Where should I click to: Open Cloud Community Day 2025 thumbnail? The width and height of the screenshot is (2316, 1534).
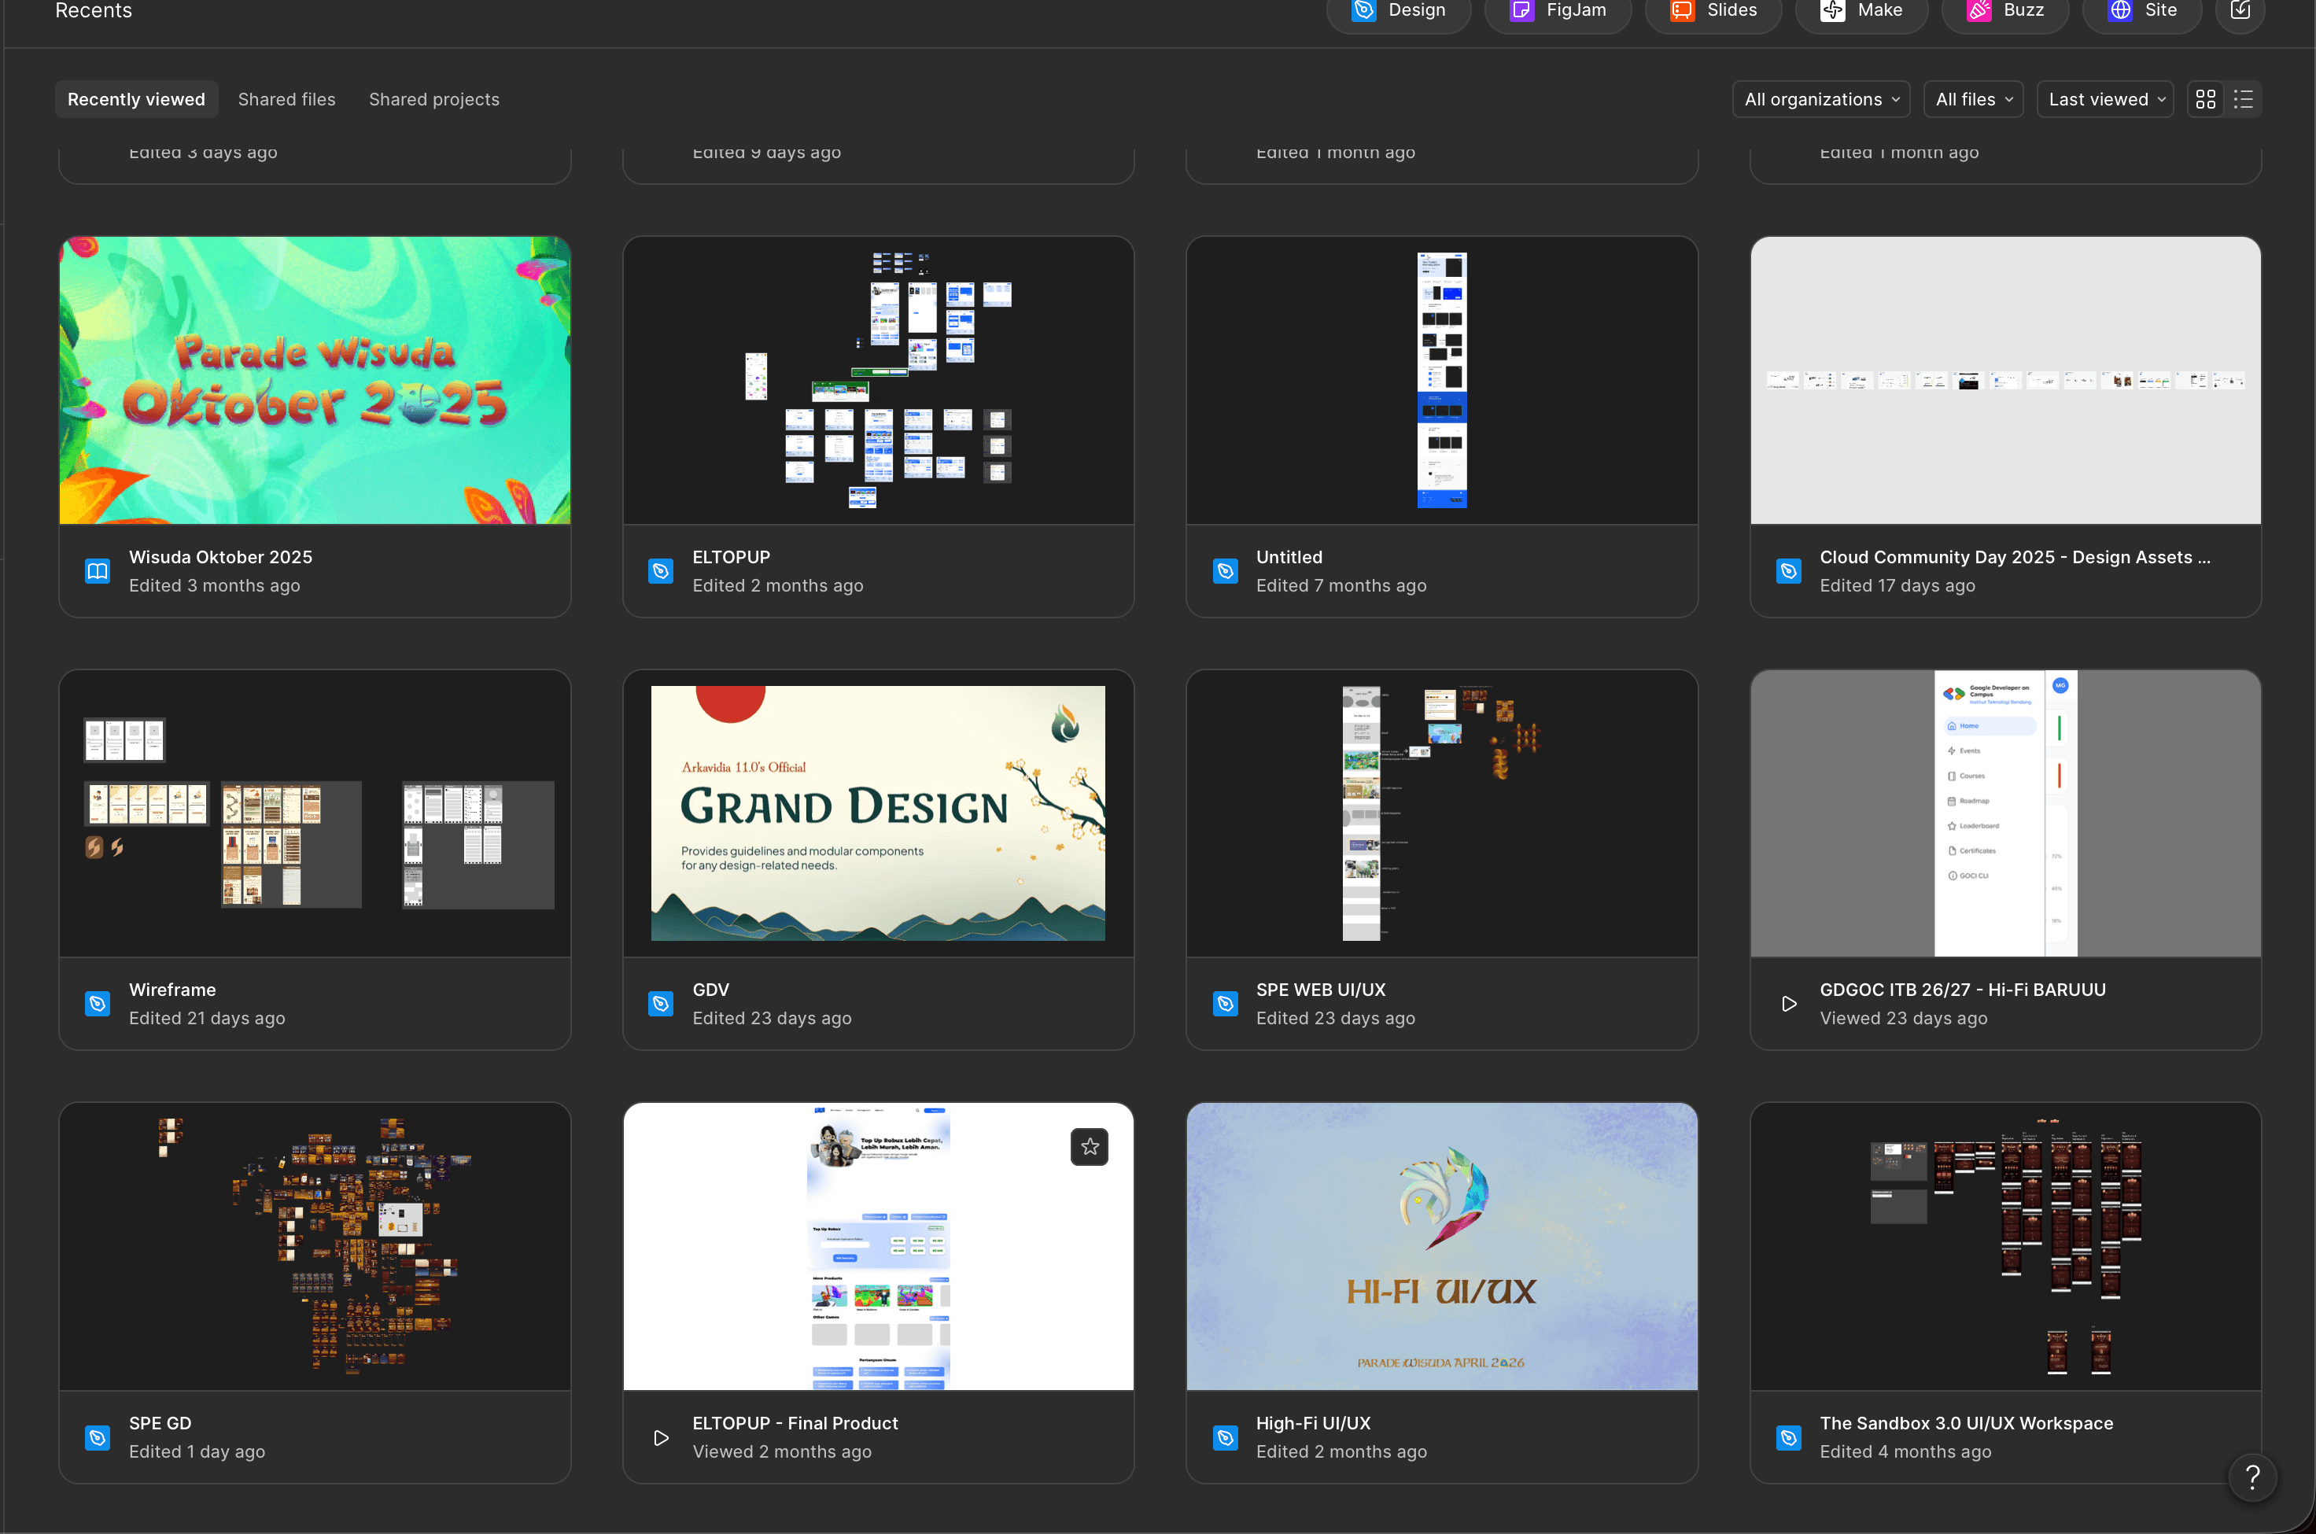pos(2005,380)
